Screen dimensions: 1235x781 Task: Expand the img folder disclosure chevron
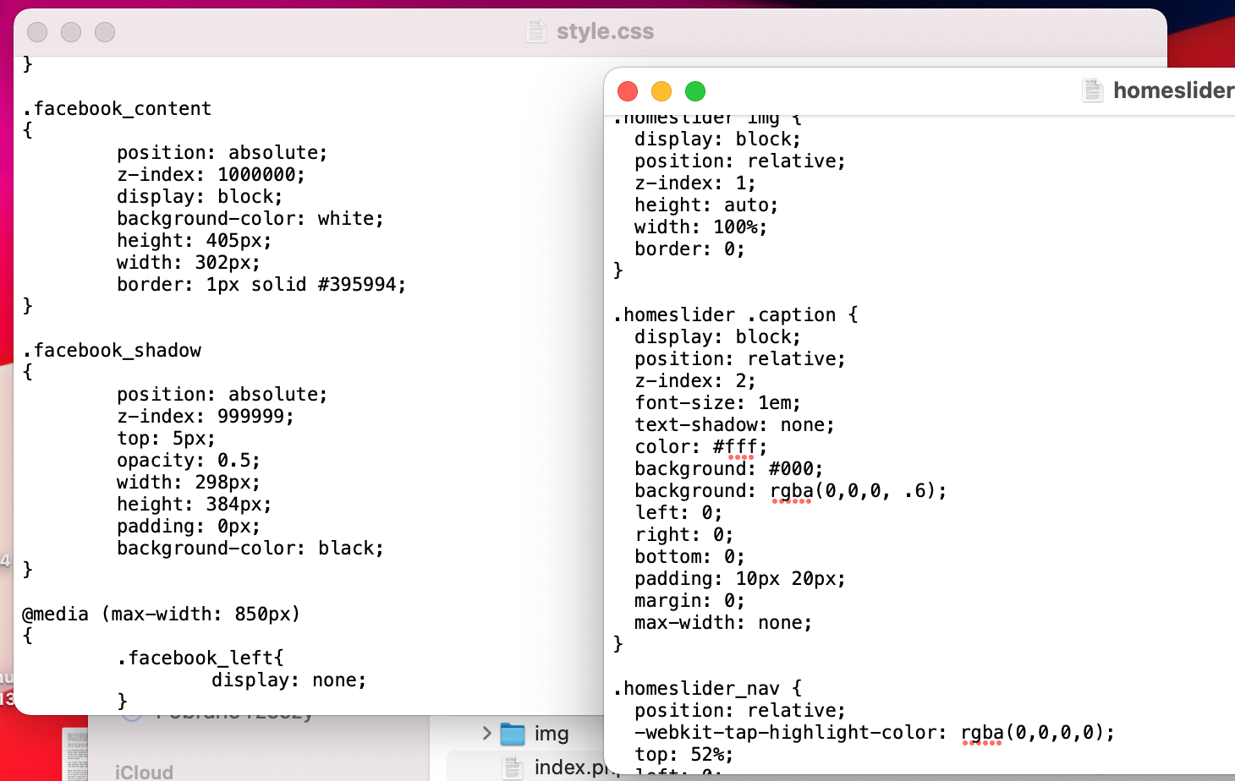486,734
